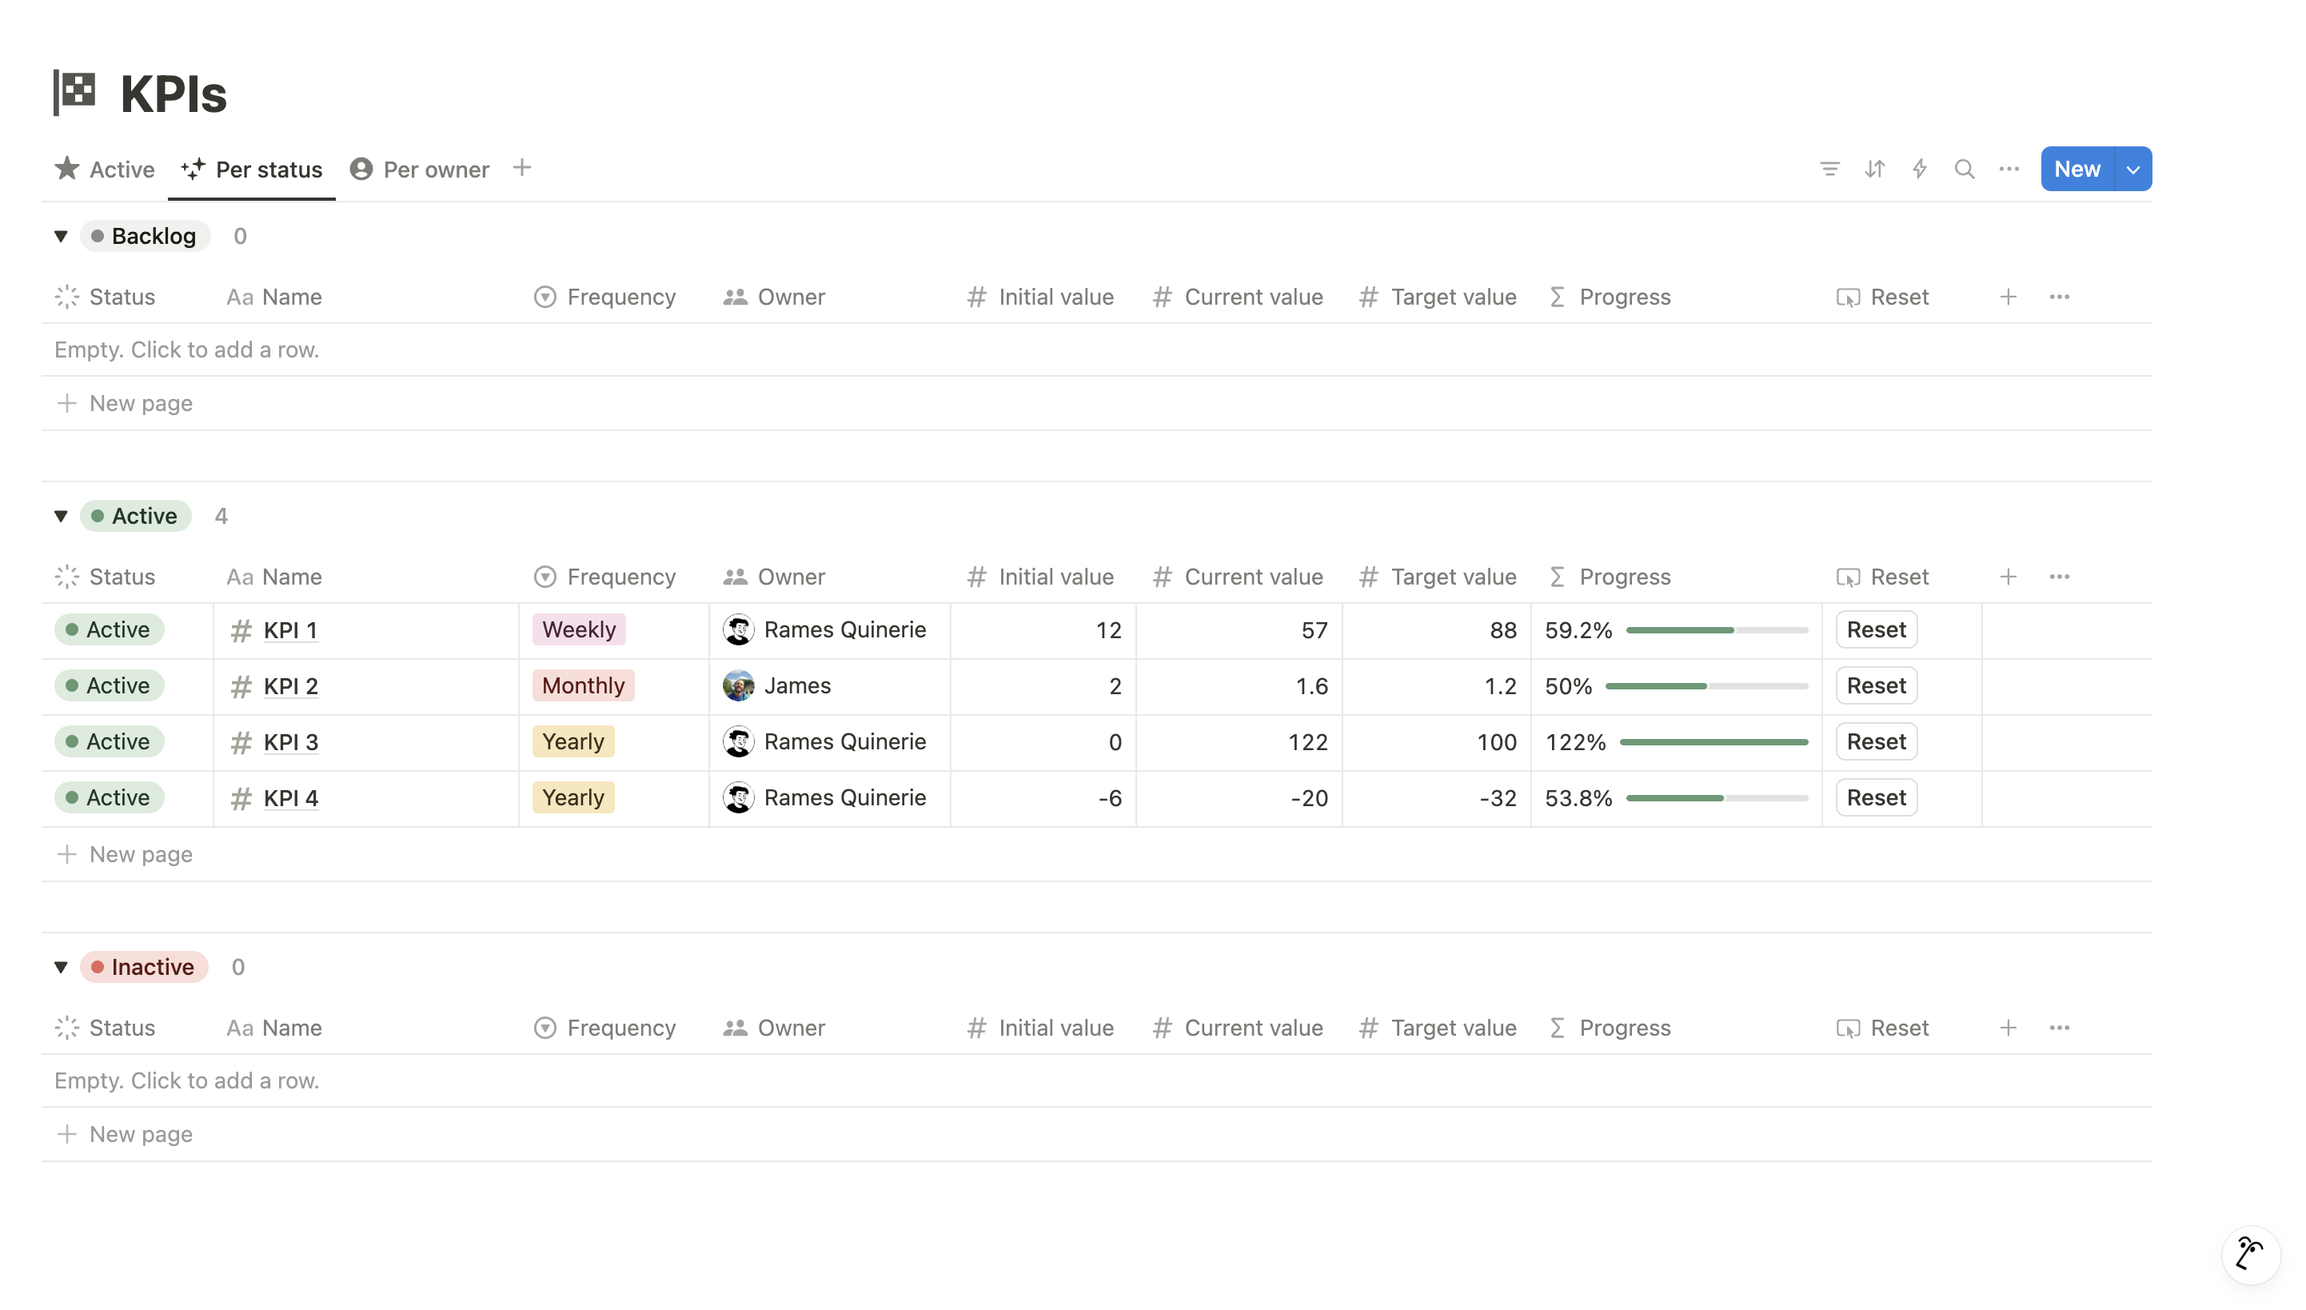Open the KPI 4 page
This screenshot has height=1310, width=2306.
click(x=289, y=797)
